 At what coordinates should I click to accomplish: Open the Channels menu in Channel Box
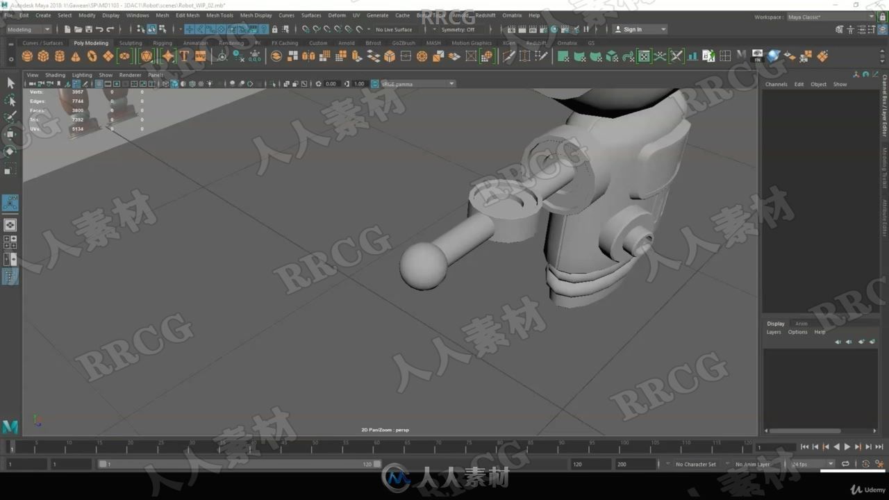tap(776, 84)
